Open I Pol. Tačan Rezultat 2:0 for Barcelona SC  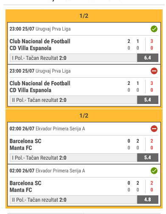(73, 158)
